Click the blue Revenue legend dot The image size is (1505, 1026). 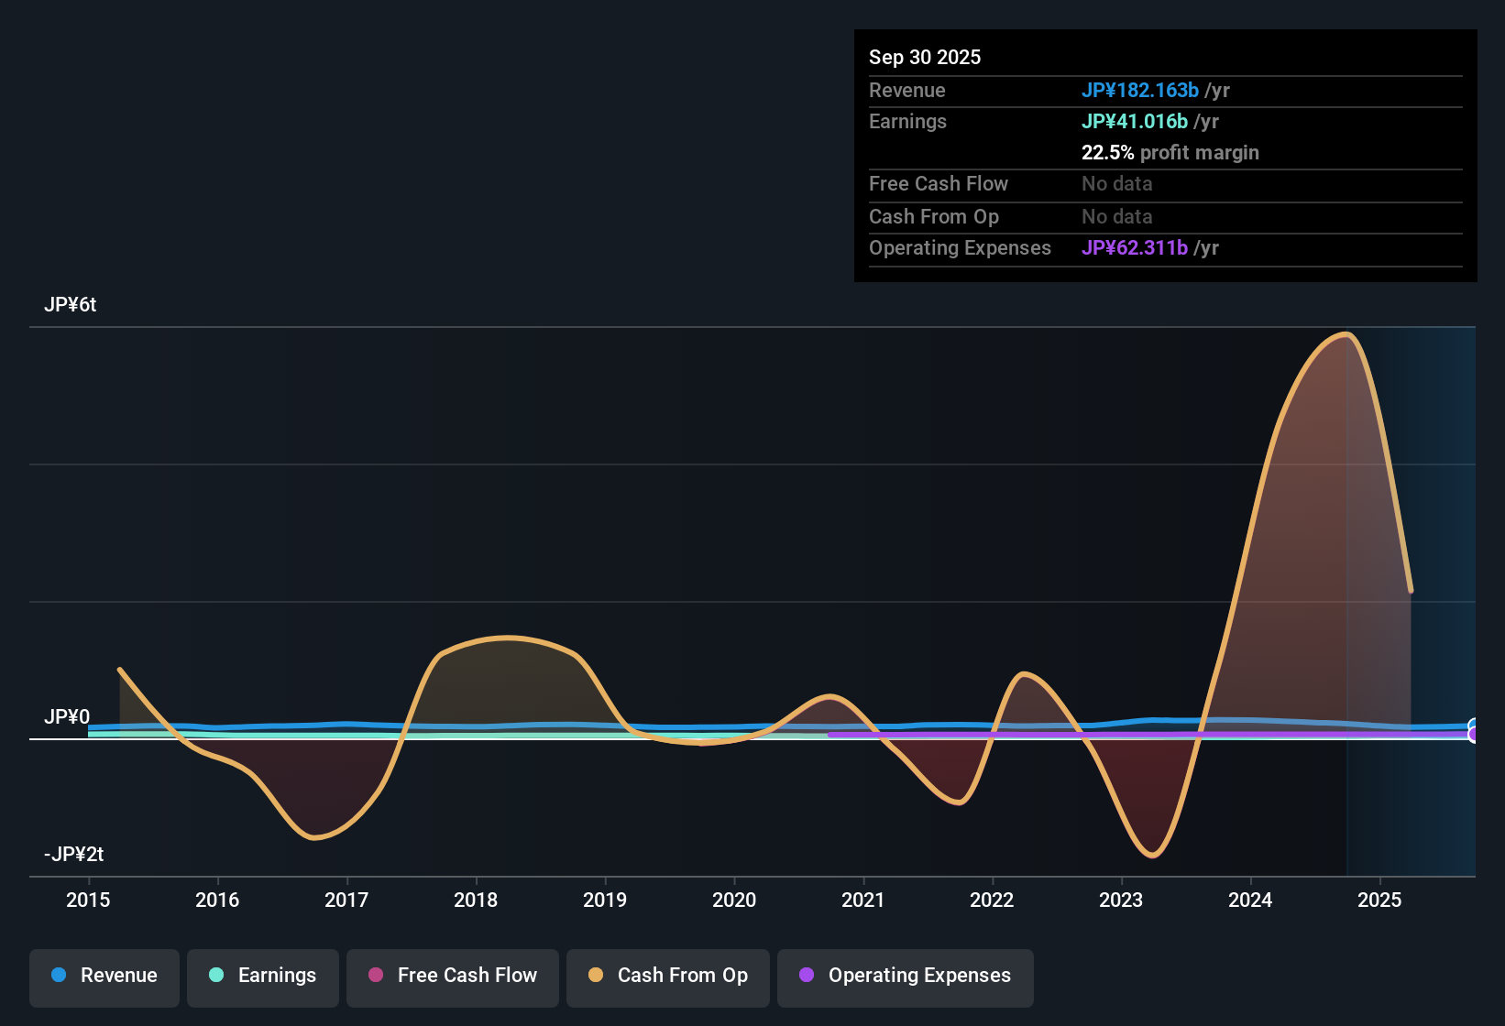click(x=59, y=976)
